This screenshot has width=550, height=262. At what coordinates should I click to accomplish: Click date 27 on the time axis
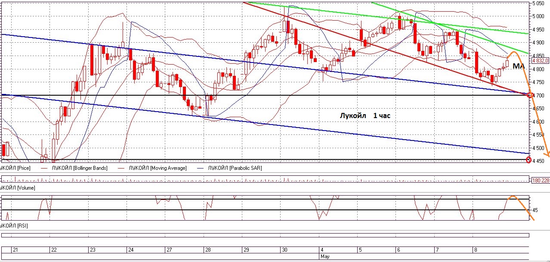[x=170, y=250]
